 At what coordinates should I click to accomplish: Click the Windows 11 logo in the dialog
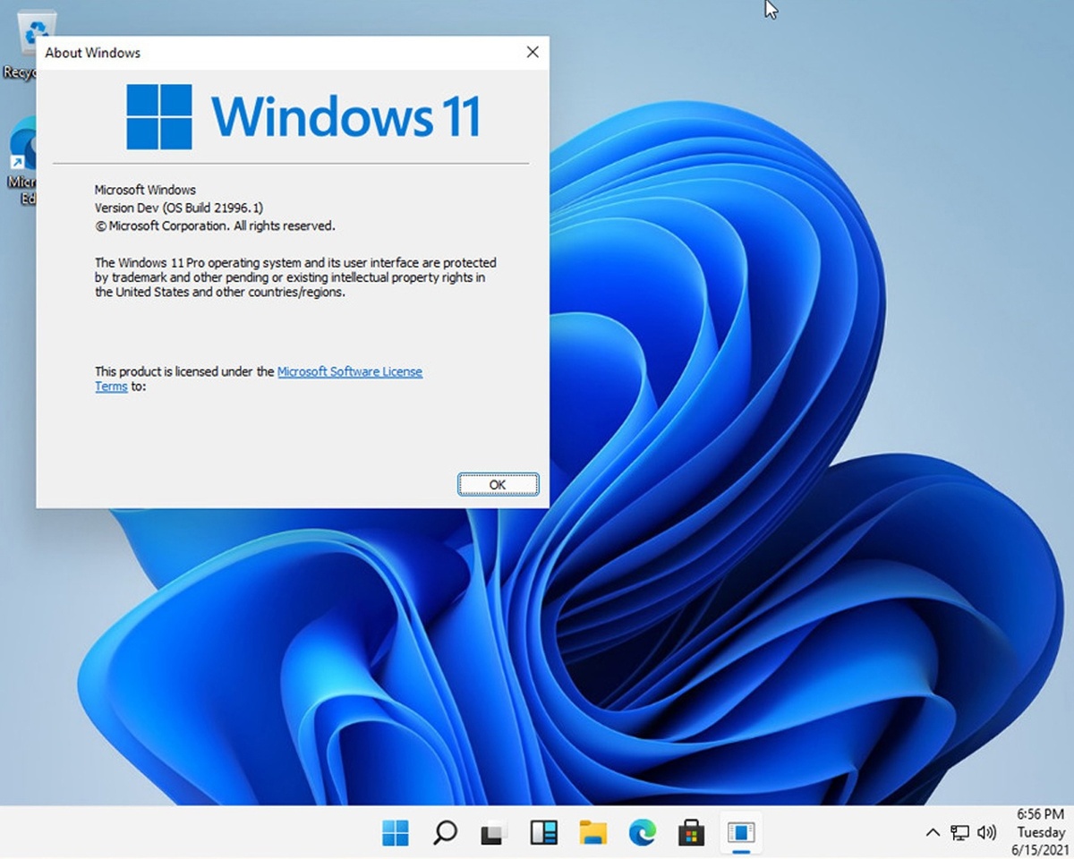[x=158, y=116]
